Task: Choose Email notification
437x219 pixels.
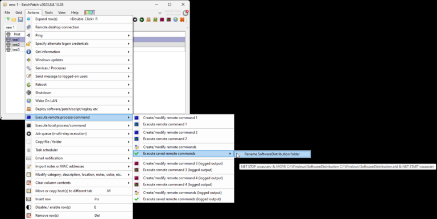Action: click(79, 158)
